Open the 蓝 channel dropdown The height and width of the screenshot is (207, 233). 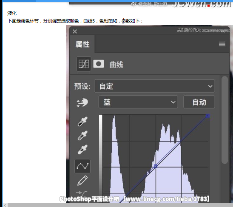(x=138, y=102)
